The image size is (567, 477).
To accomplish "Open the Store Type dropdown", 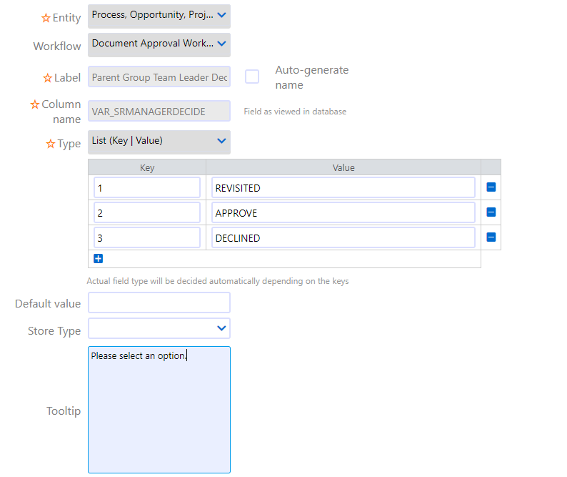I will [x=159, y=328].
